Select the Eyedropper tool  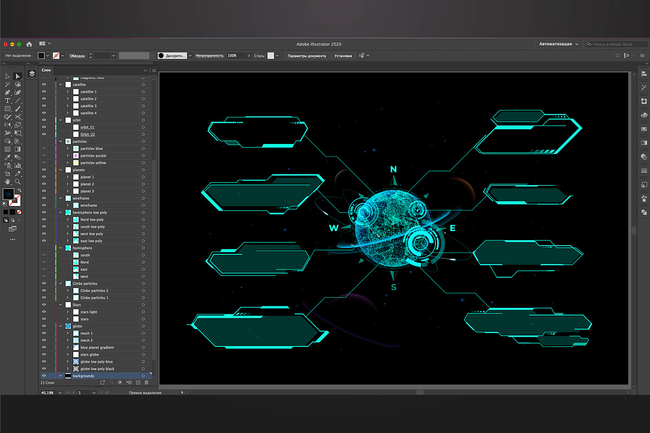[x=8, y=157]
